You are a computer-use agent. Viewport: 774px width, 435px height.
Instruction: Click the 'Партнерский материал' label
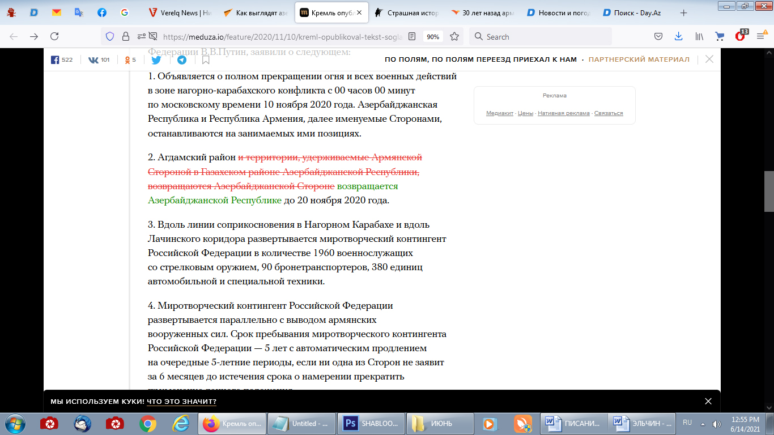pyautogui.click(x=639, y=59)
